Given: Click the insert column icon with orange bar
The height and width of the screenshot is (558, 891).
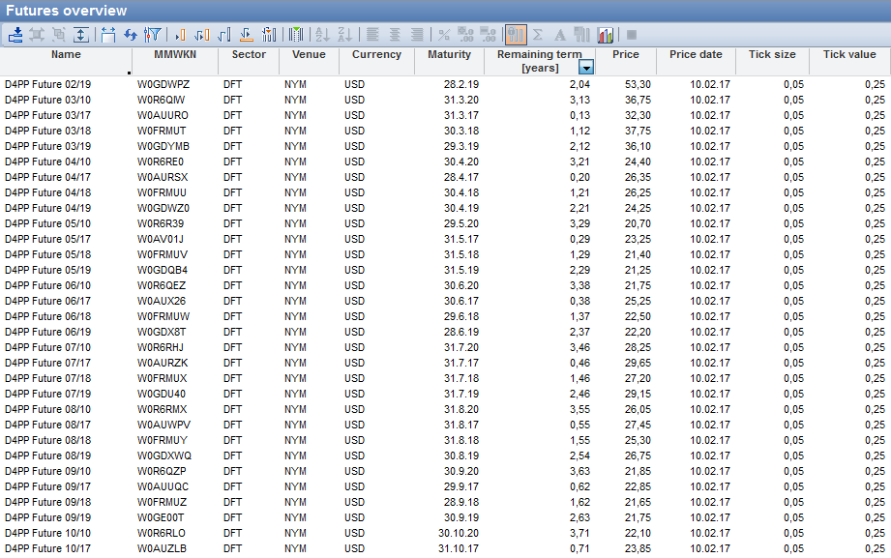Looking at the screenshot, I should coord(180,35).
